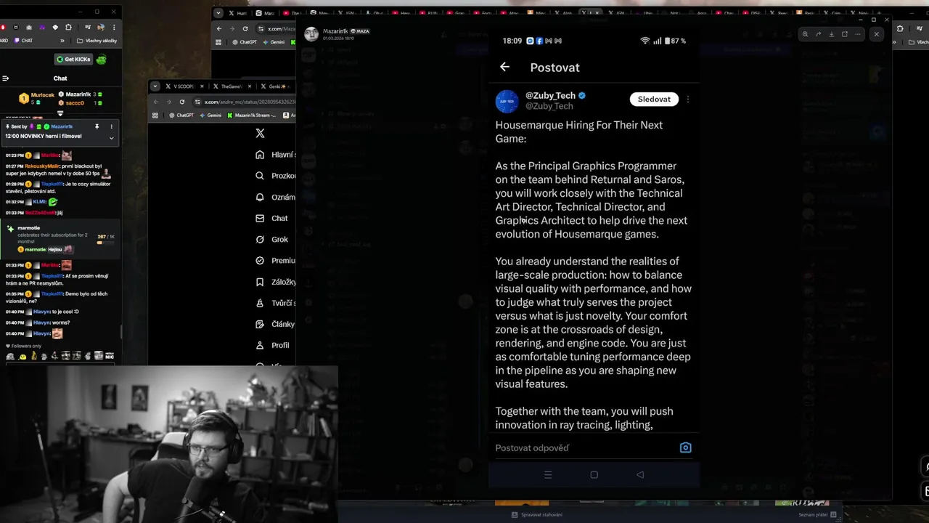This screenshot has height=523, width=929.
Task: Open Prozkoumat search in the X sidebar
Action: click(276, 176)
